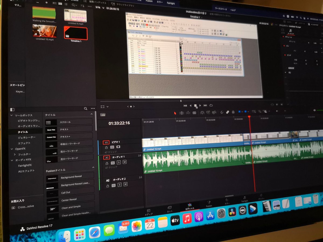This screenshot has height=242, width=323.
Task: Select the Blade Edit Mode tool
Action: (194, 113)
